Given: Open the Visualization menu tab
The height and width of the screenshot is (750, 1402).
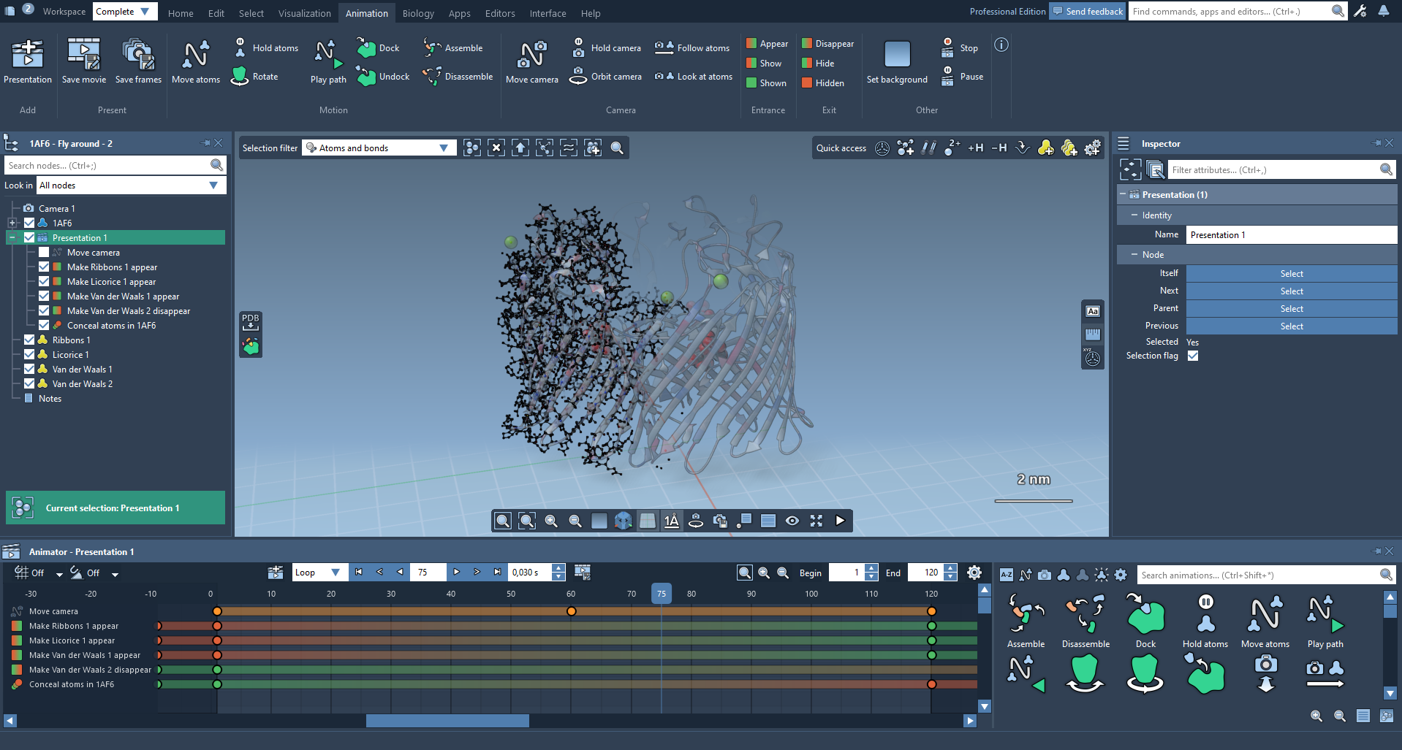Looking at the screenshot, I should coord(304,13).
